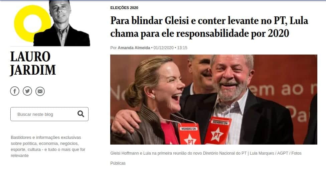Image resolution: width=326 pixels, height=169 pixels.
Task: Click the publication time 13:15
Action: (x=182, y=48)
